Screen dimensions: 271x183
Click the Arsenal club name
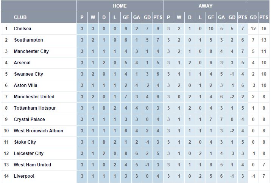(22, 63)
